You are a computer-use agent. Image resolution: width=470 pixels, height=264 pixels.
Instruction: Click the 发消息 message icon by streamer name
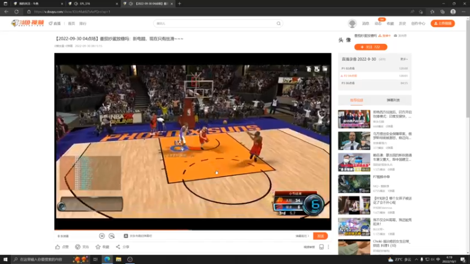coord(400,36)
